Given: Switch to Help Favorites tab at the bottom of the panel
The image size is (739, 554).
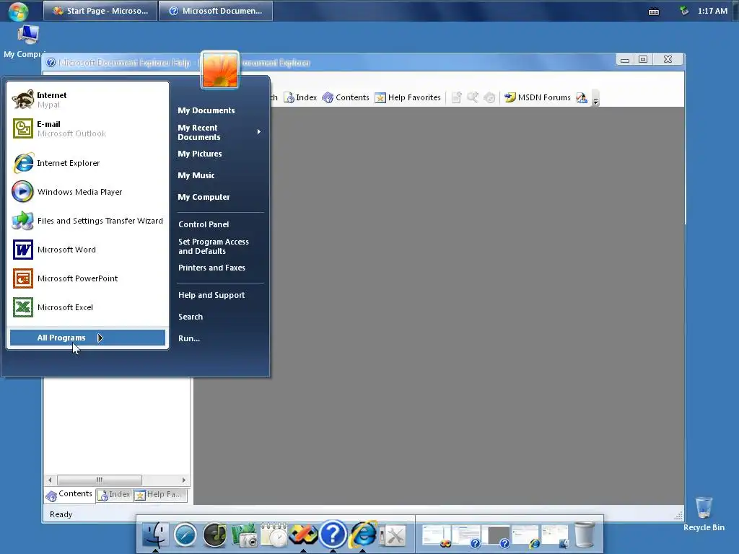Looking at the screenshot, I should click(159, 495).
